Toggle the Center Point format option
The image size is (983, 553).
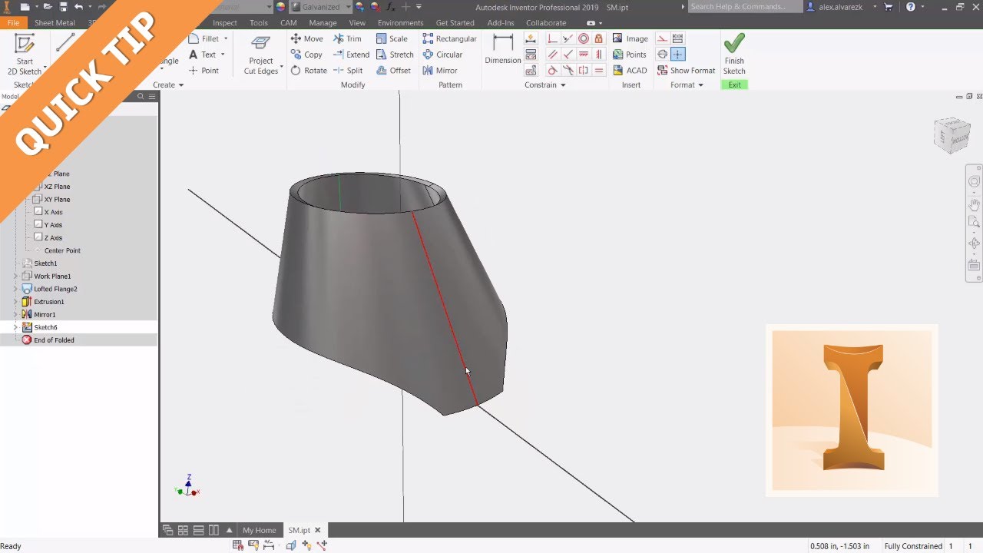tap(677, 55)
